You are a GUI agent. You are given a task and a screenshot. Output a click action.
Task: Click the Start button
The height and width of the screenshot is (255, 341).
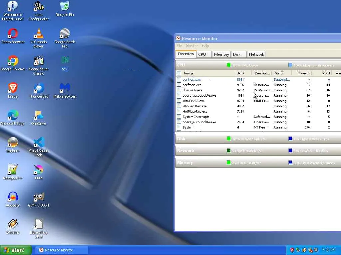click(x=16, y=250)
